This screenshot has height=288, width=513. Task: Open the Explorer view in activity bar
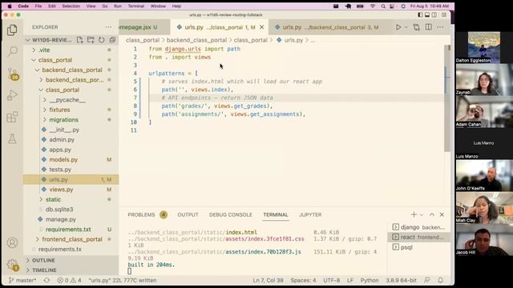(x=12, y=30)
